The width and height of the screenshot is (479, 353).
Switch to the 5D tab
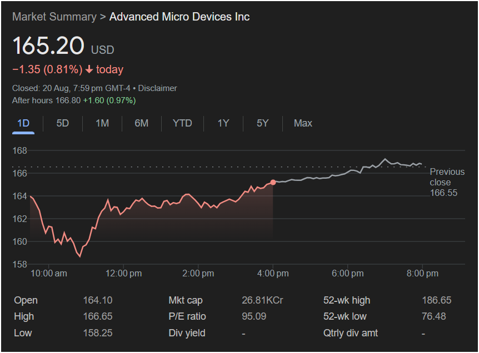pos(63,123)
